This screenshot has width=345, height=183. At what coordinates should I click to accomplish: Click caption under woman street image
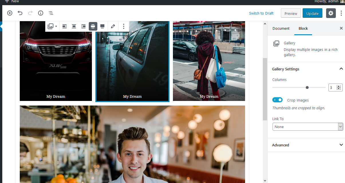pos(209,97)
